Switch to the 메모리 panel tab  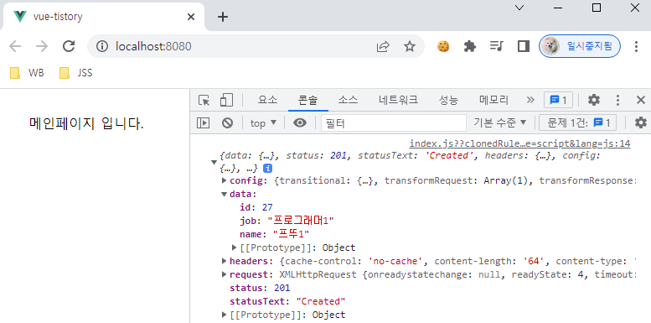pyautogui.click(x=493, y=100)
